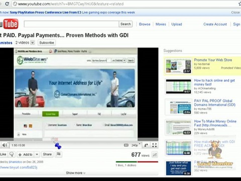Open Promote Your Web Store thumbnail

(178, 66)
